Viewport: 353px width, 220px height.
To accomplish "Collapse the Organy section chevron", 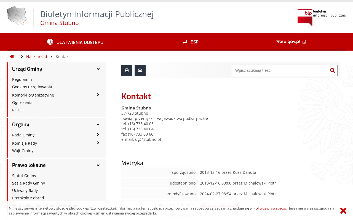I will click(98, 125).
